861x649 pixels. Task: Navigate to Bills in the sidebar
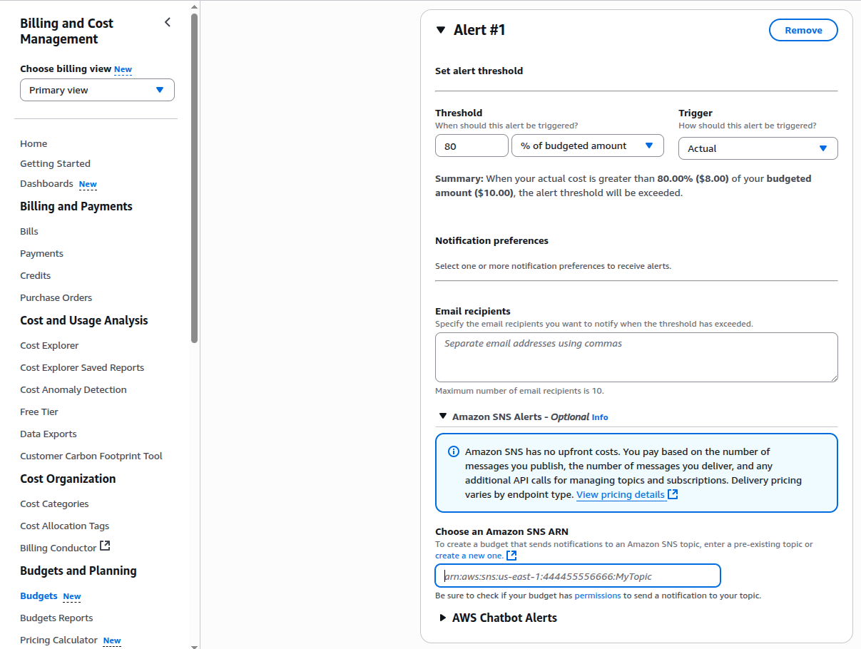click(x=29, y=230)
